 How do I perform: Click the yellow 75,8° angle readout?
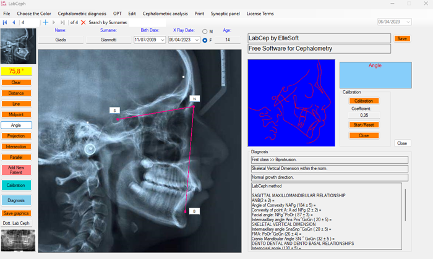coord(16,72)
